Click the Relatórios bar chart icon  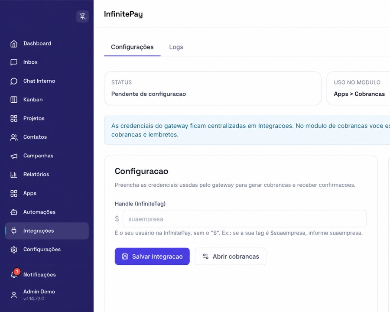pos(14,175)
